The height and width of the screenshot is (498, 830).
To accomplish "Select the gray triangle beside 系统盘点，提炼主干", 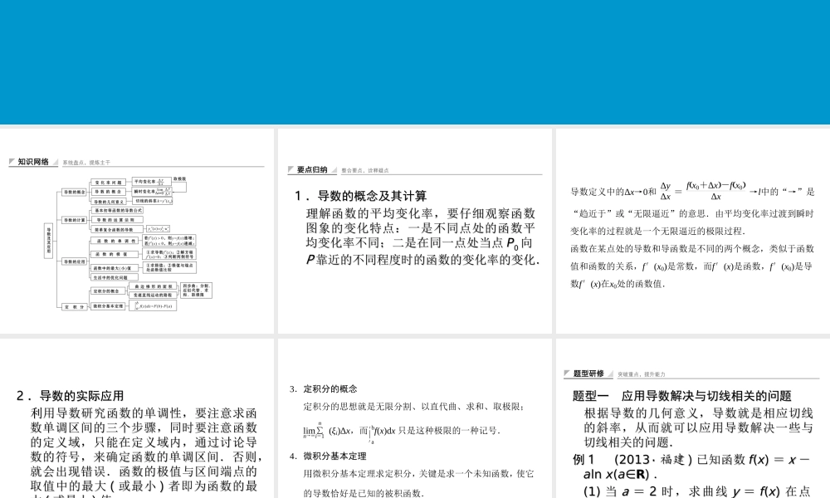I will pyautogui.click(x=56, y=163).
